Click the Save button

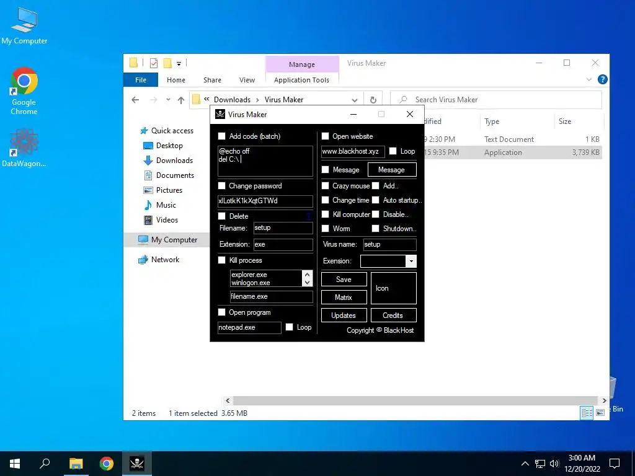pos(344,280)
